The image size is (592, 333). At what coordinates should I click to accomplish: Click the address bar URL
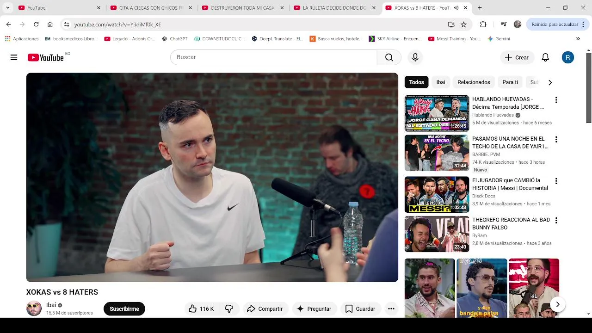click(117, 25)
